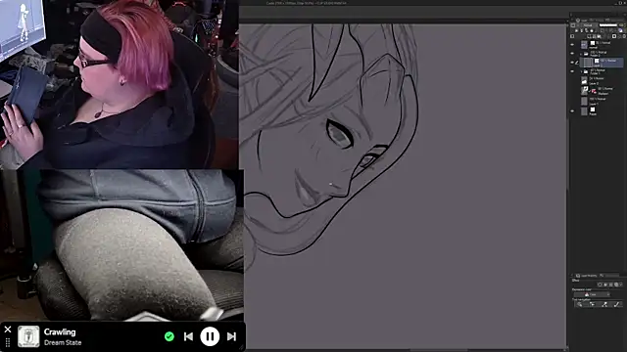Click the Lock layer icon

592,30
